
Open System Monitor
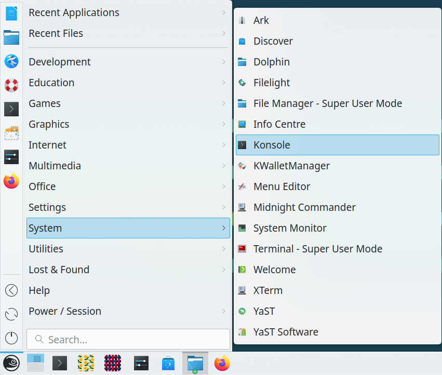pyautogui.click(x=338, y=228)
